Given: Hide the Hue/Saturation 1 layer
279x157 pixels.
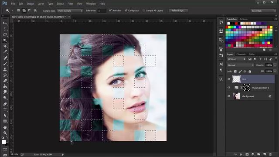Looking at the screenshot, I should click(229, 88).
